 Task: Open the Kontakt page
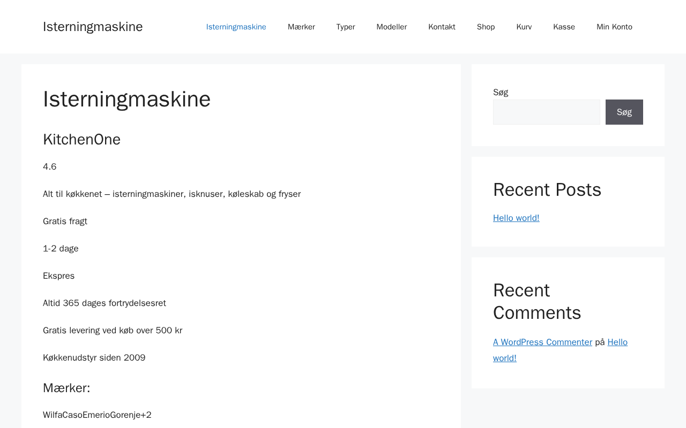coord(442,27)
